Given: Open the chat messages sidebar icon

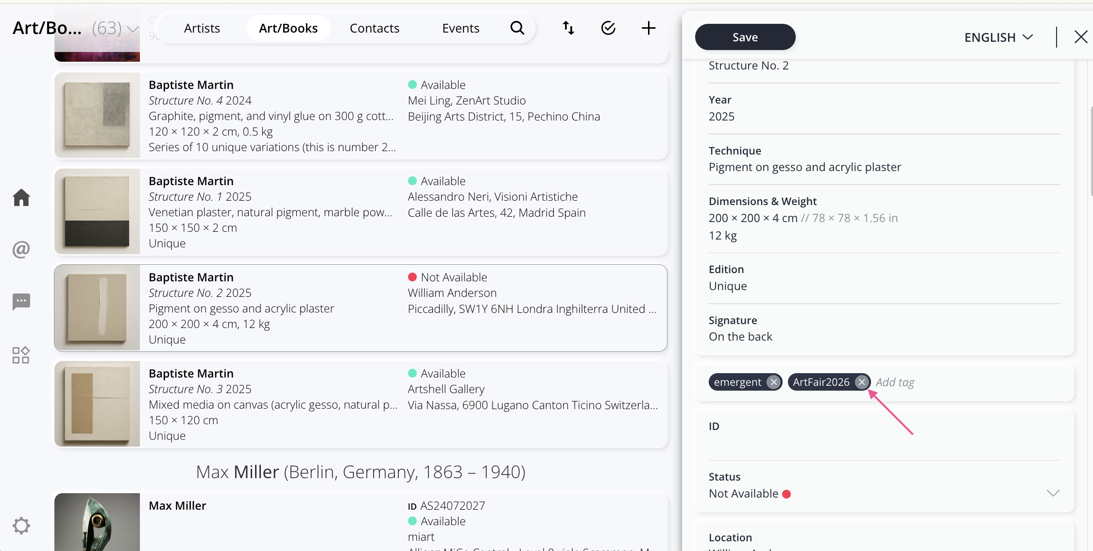Looking at the screenshot, I should point(21,302).
